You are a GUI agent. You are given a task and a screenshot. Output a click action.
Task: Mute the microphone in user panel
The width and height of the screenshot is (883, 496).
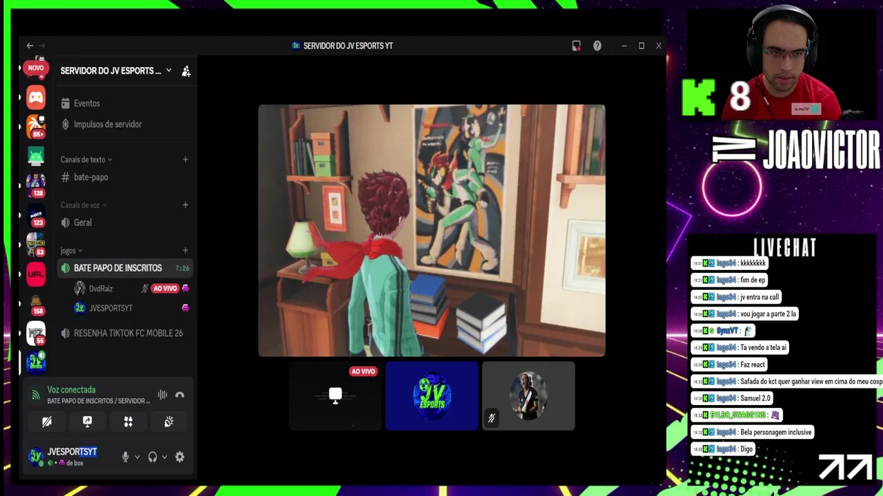click(x=125, y=457)
